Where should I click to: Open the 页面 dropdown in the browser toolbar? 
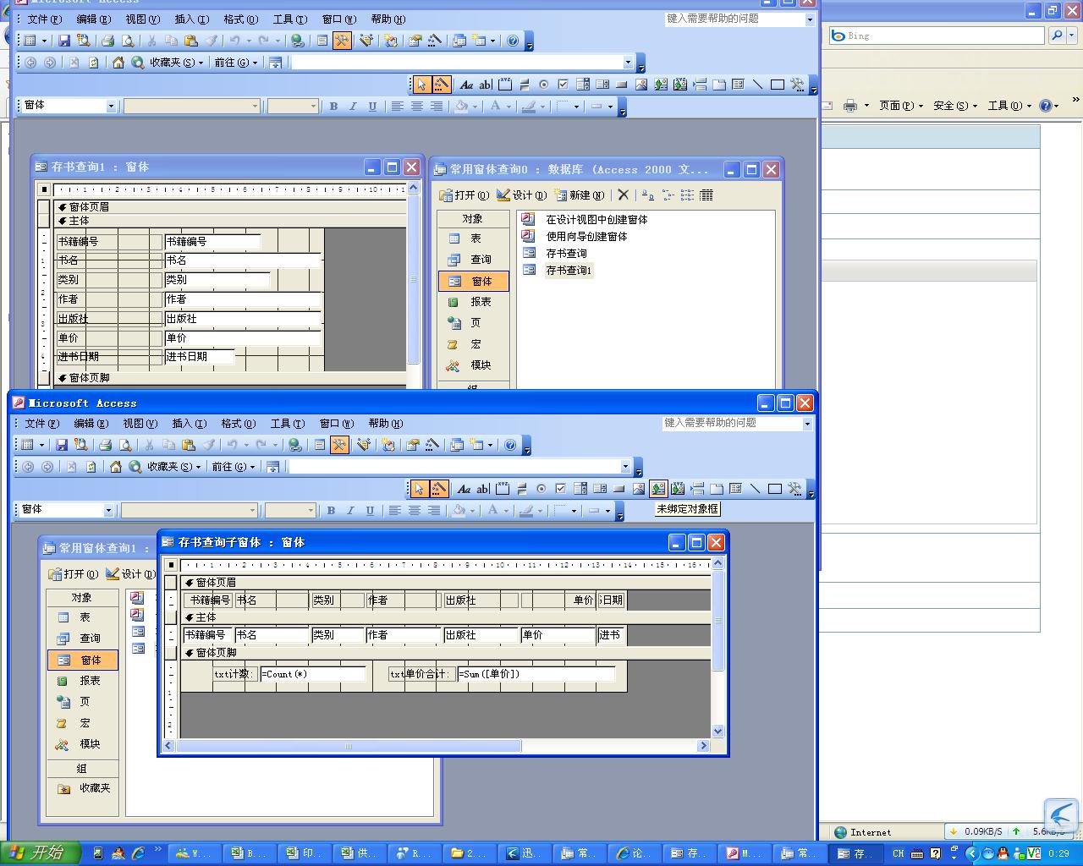click(x=900, y=106)
